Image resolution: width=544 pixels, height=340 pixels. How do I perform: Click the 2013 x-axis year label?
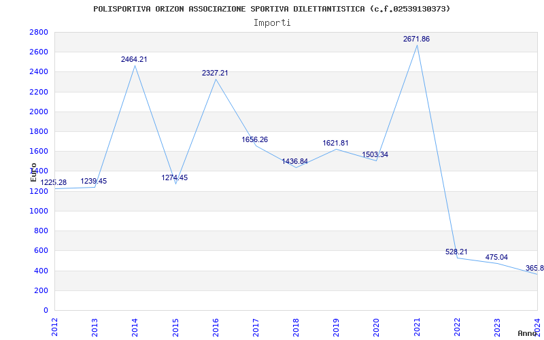point(95,327)
